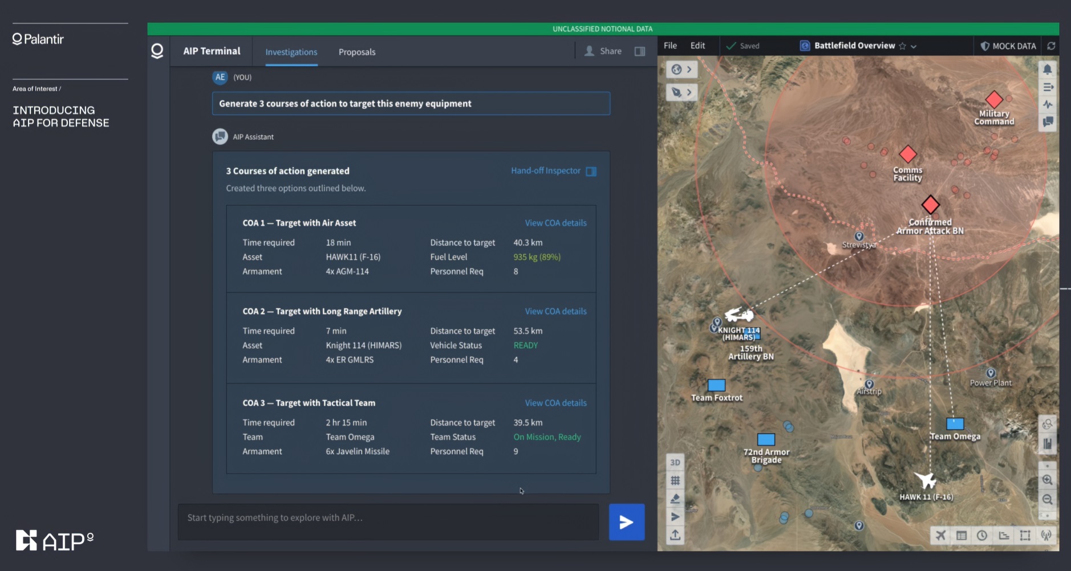Select the aircraft icon in bottom toolbar

click(940, 535)
